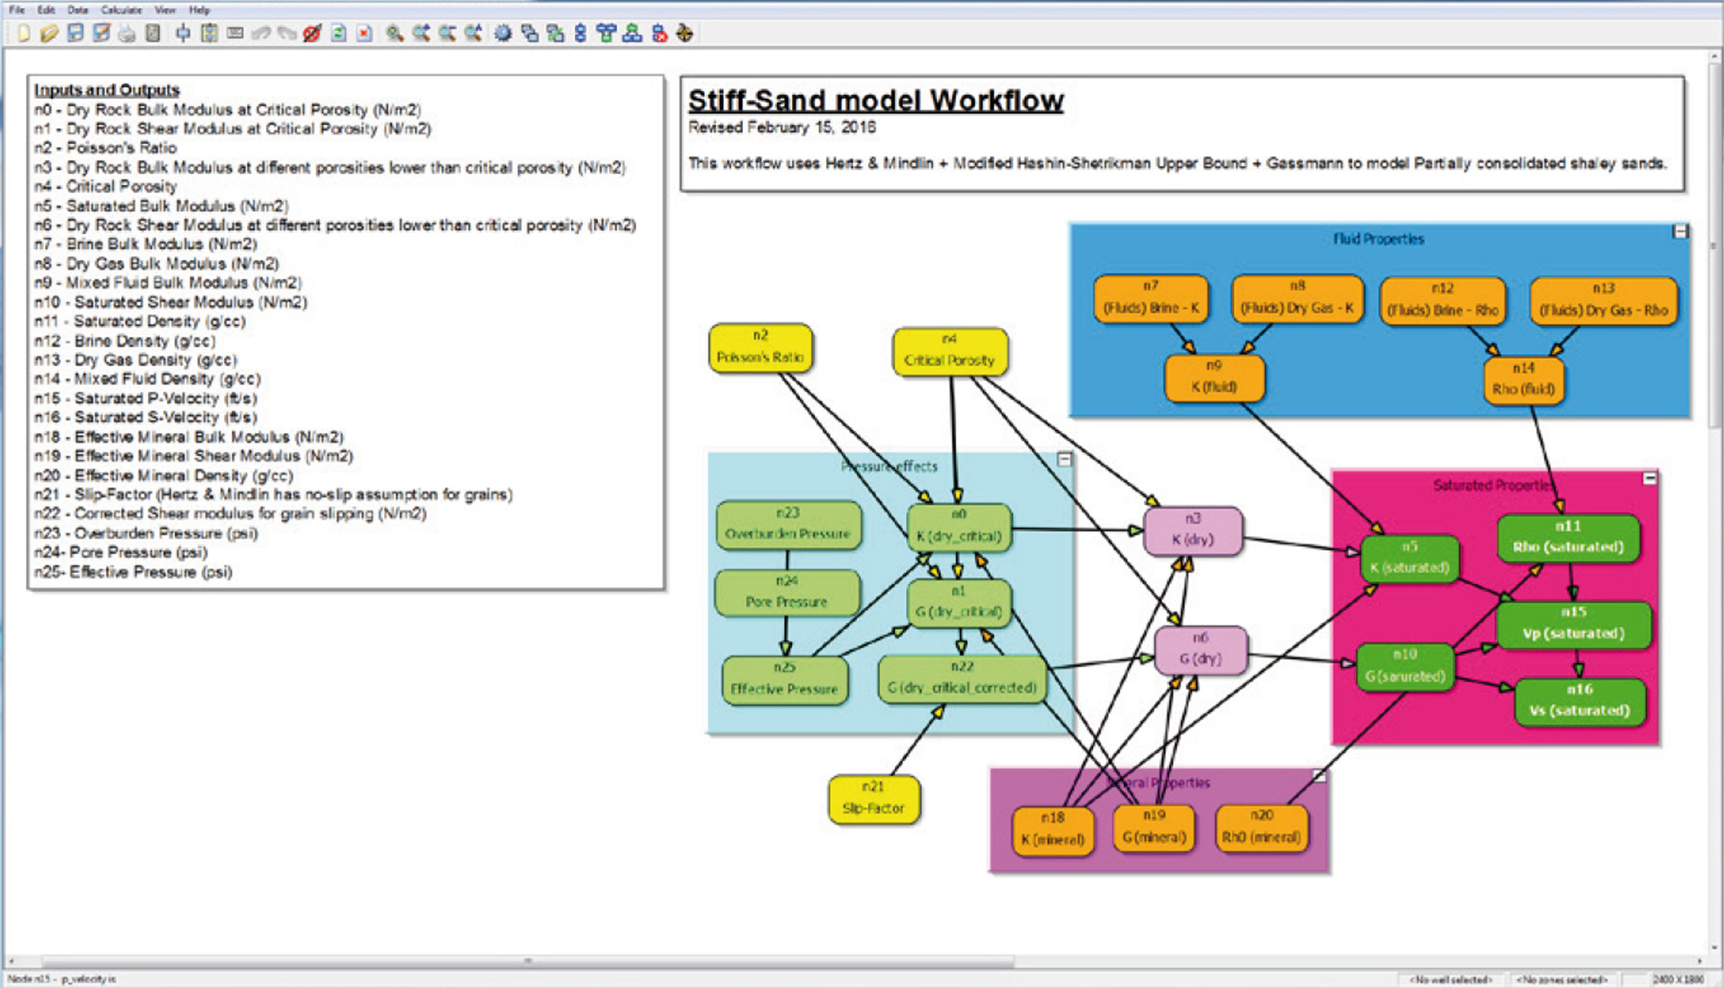Click the Print toolbar icon

[x=127, y=33]
